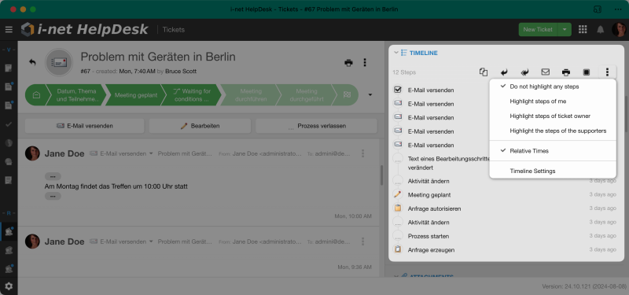Toggle the checked first E-Mail versenden step
This screenshot has height=295, width=629.
tap(398, 90)
